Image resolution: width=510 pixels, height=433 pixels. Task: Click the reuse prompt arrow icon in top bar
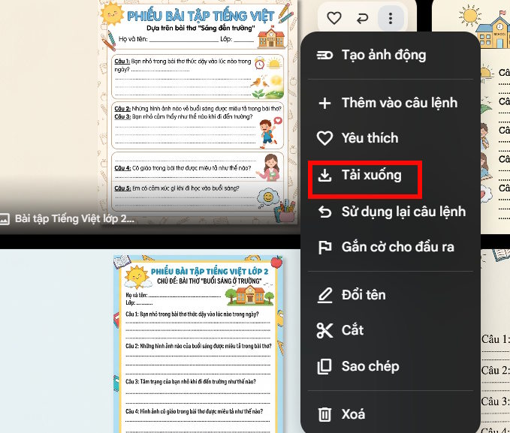coord(362,18)
